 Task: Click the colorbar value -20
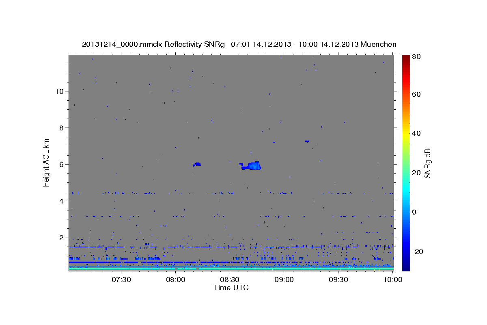(x=418, y=251)
